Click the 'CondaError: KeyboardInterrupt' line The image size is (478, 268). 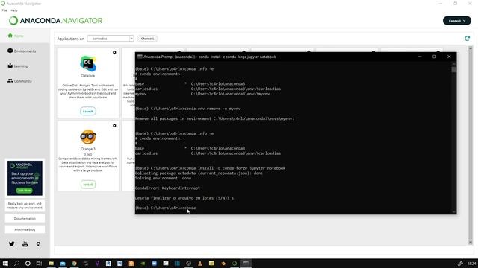tap(167, 188)
